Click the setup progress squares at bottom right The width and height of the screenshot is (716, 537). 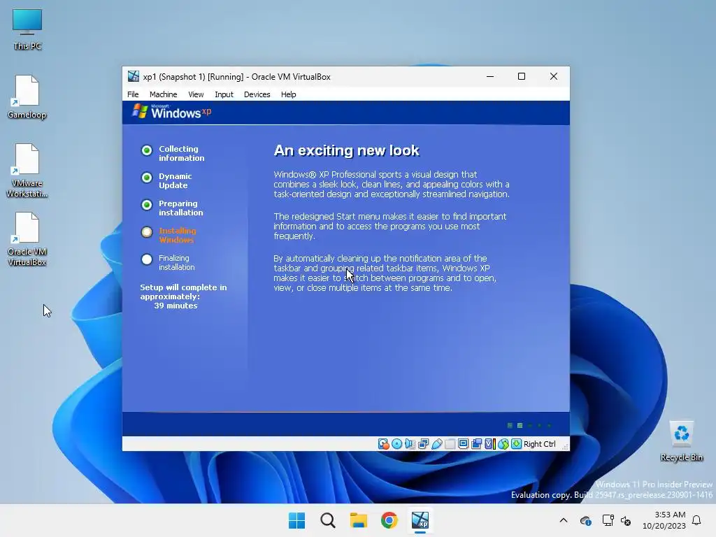529,426
